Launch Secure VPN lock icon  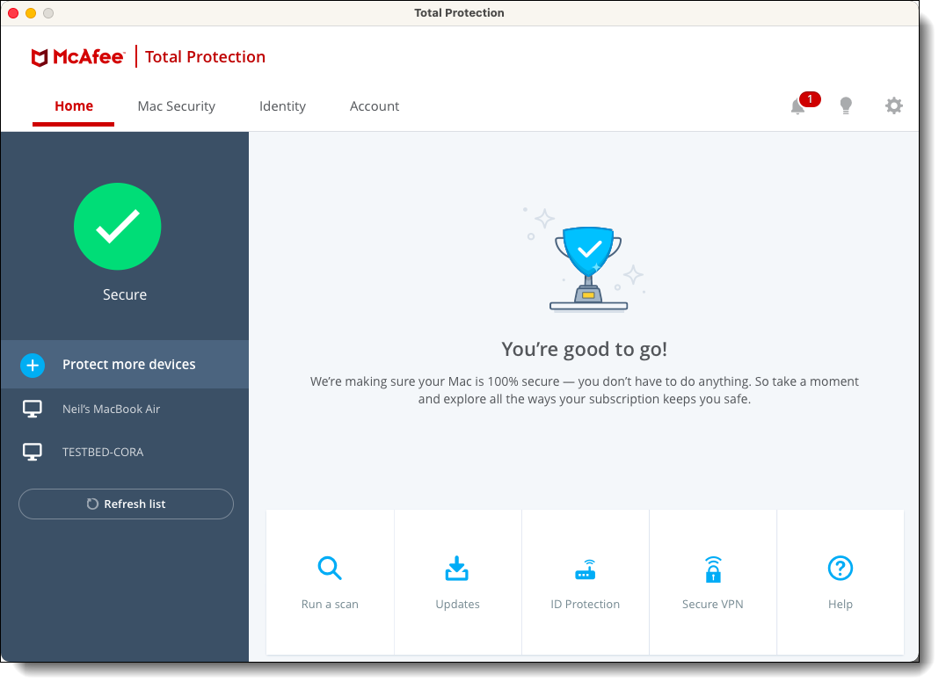tap(713, 569)
